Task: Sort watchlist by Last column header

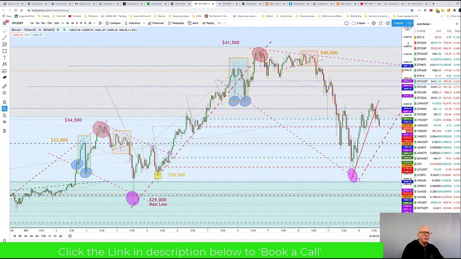Action: click(438, 31)
